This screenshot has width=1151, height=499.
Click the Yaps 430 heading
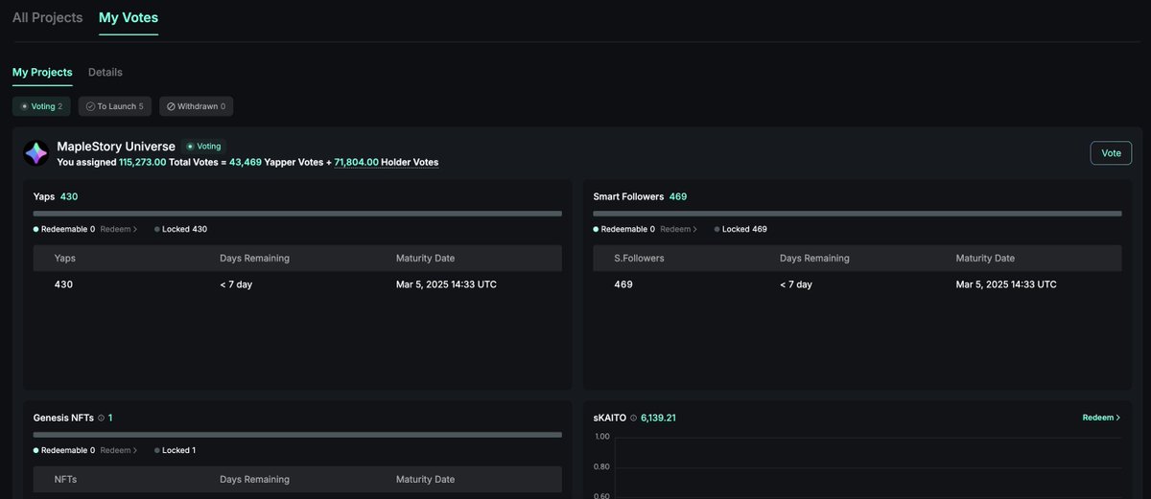[x=56, y=196]
